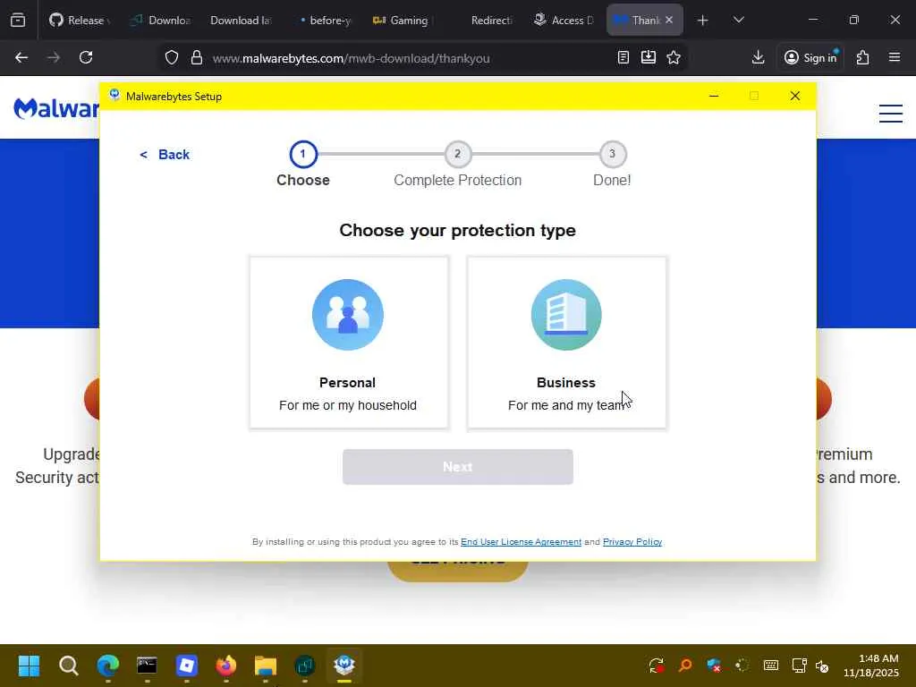The width and height of the screenshot is (916, 687).
Task: Select the Personal protection type card
Action: coord(349,343)
